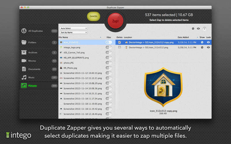The height and width of the screenshot is (144, 231).
Task: Click the Show column header
Action: pos(202,37)
